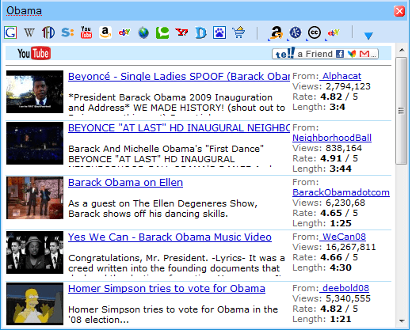Select the dark blue circular K icon
The height and width of the screenshot is (330, 412).
[296, 32]
